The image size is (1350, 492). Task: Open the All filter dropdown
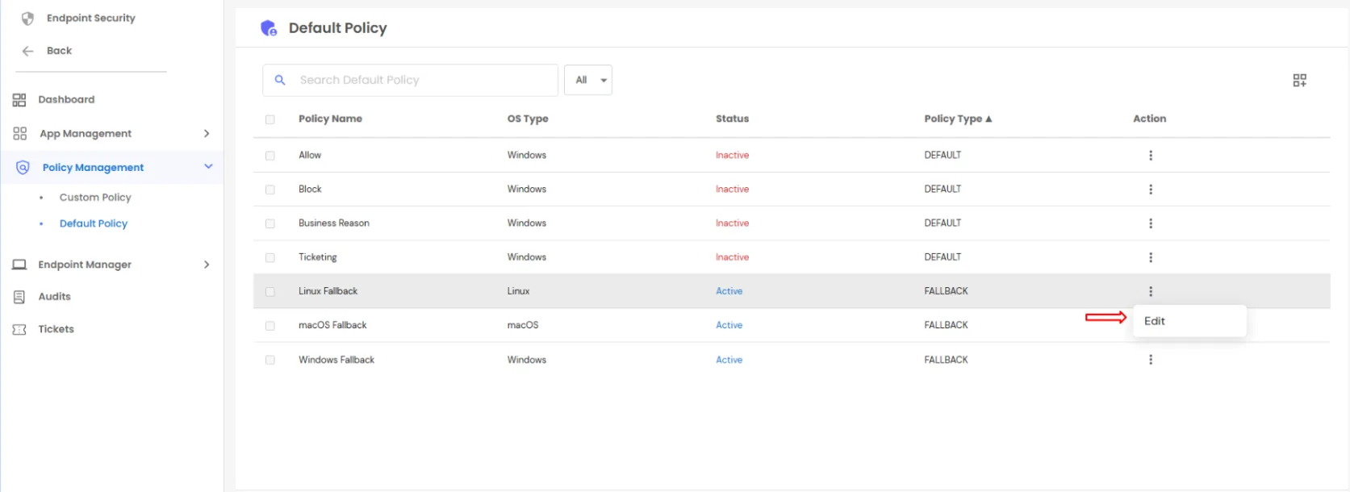(587, 80)
